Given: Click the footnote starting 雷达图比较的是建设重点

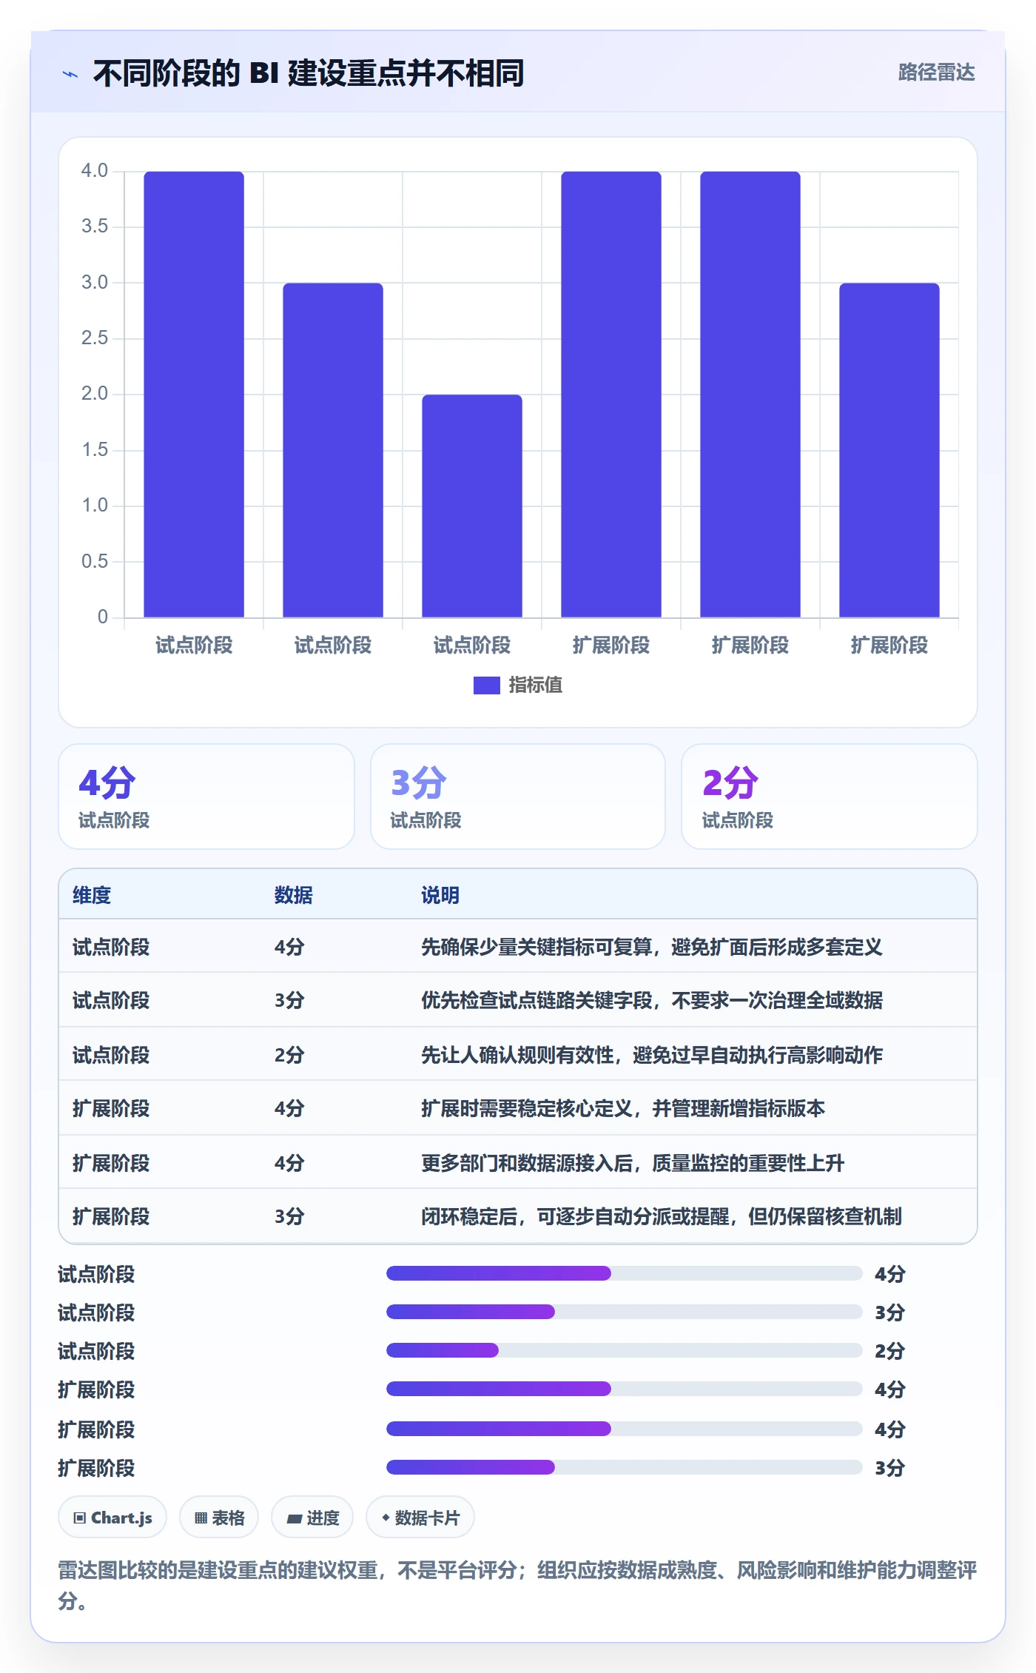Looking at the screenshot, I should click(518, 1585).
